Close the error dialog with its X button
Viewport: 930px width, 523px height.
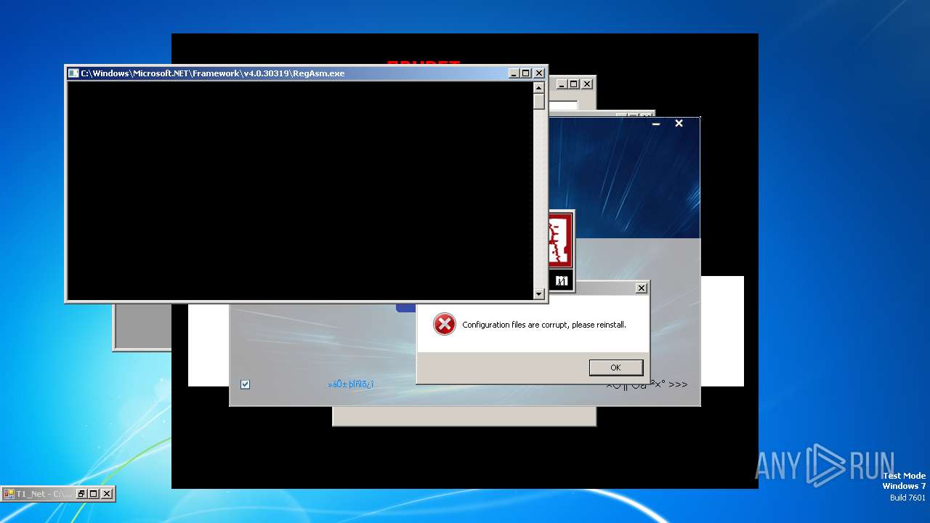[x=641, y=288]
